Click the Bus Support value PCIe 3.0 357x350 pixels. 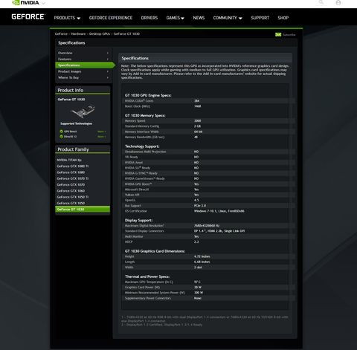click(x=200, y=206)
